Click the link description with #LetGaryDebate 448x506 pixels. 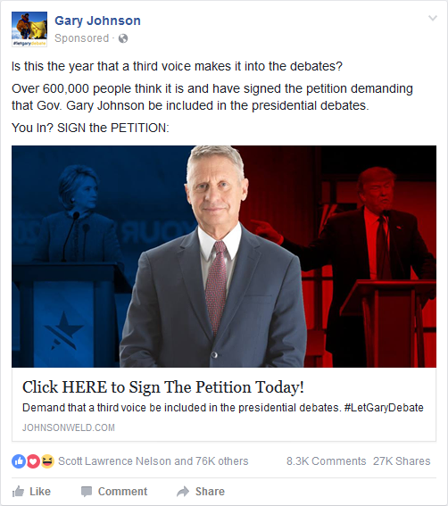click(x=223, y=408)
